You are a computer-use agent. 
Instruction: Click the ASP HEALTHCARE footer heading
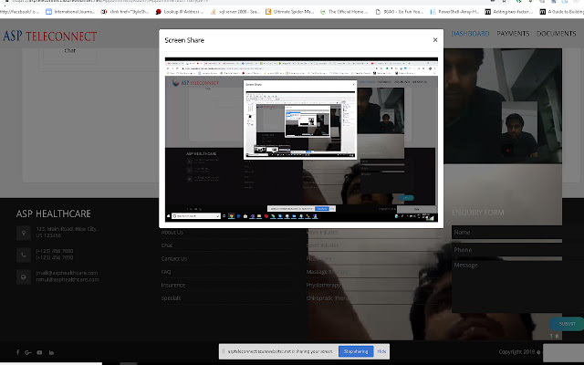point(53,214)
